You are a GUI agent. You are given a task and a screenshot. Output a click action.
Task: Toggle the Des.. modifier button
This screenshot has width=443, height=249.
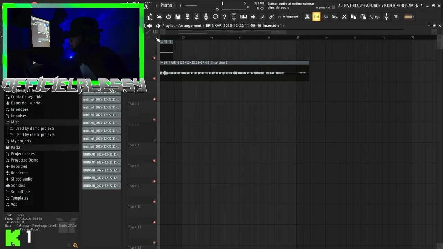point(335,17)
